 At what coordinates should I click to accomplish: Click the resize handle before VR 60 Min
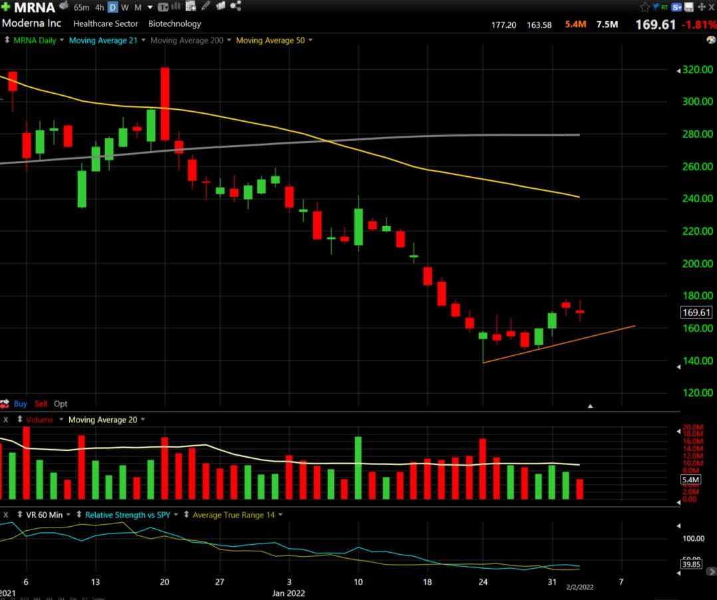point(20,514)
